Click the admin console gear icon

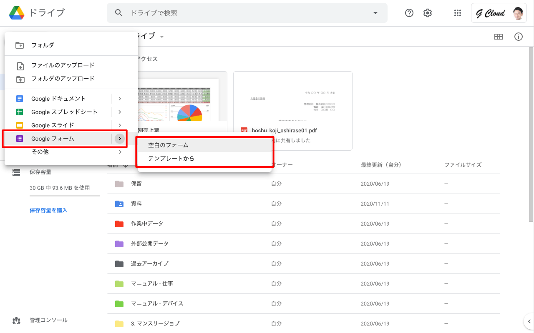16,320
